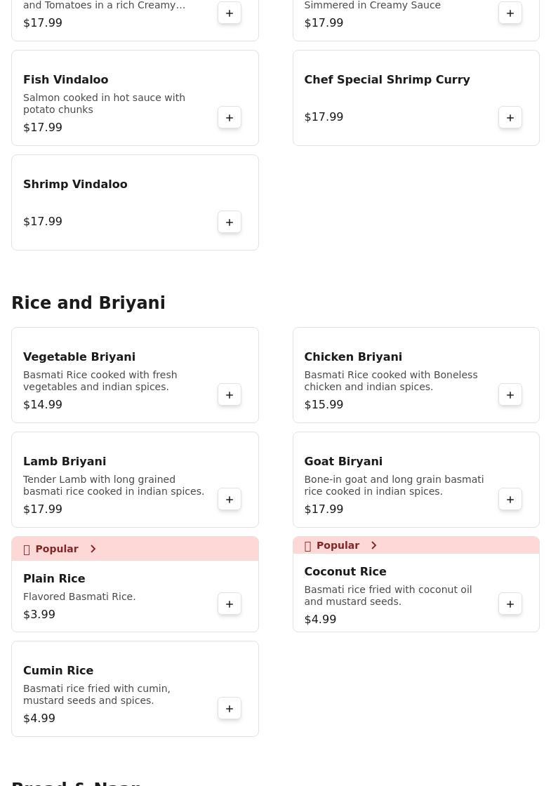Add Goat Biryani to cart

point(510,500)
